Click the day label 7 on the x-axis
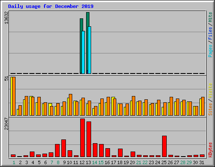 pyautogui.click(x=52, y=162)
